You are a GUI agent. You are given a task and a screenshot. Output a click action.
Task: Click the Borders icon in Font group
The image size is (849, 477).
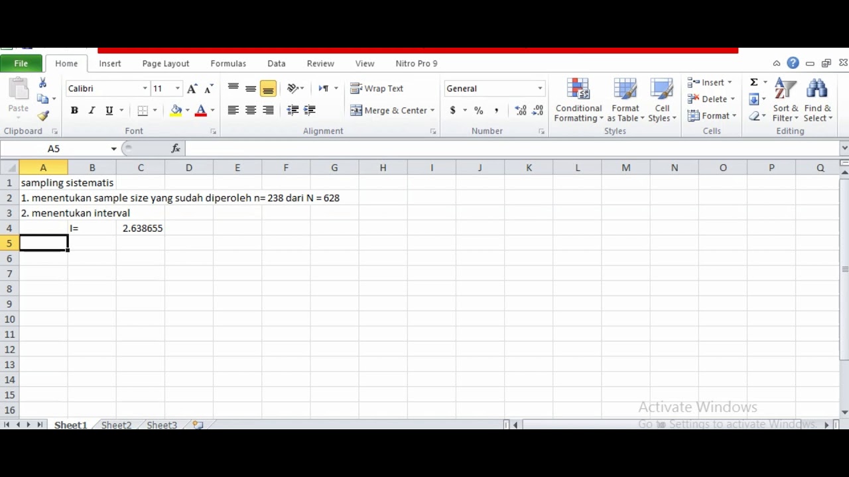(143, 110)
